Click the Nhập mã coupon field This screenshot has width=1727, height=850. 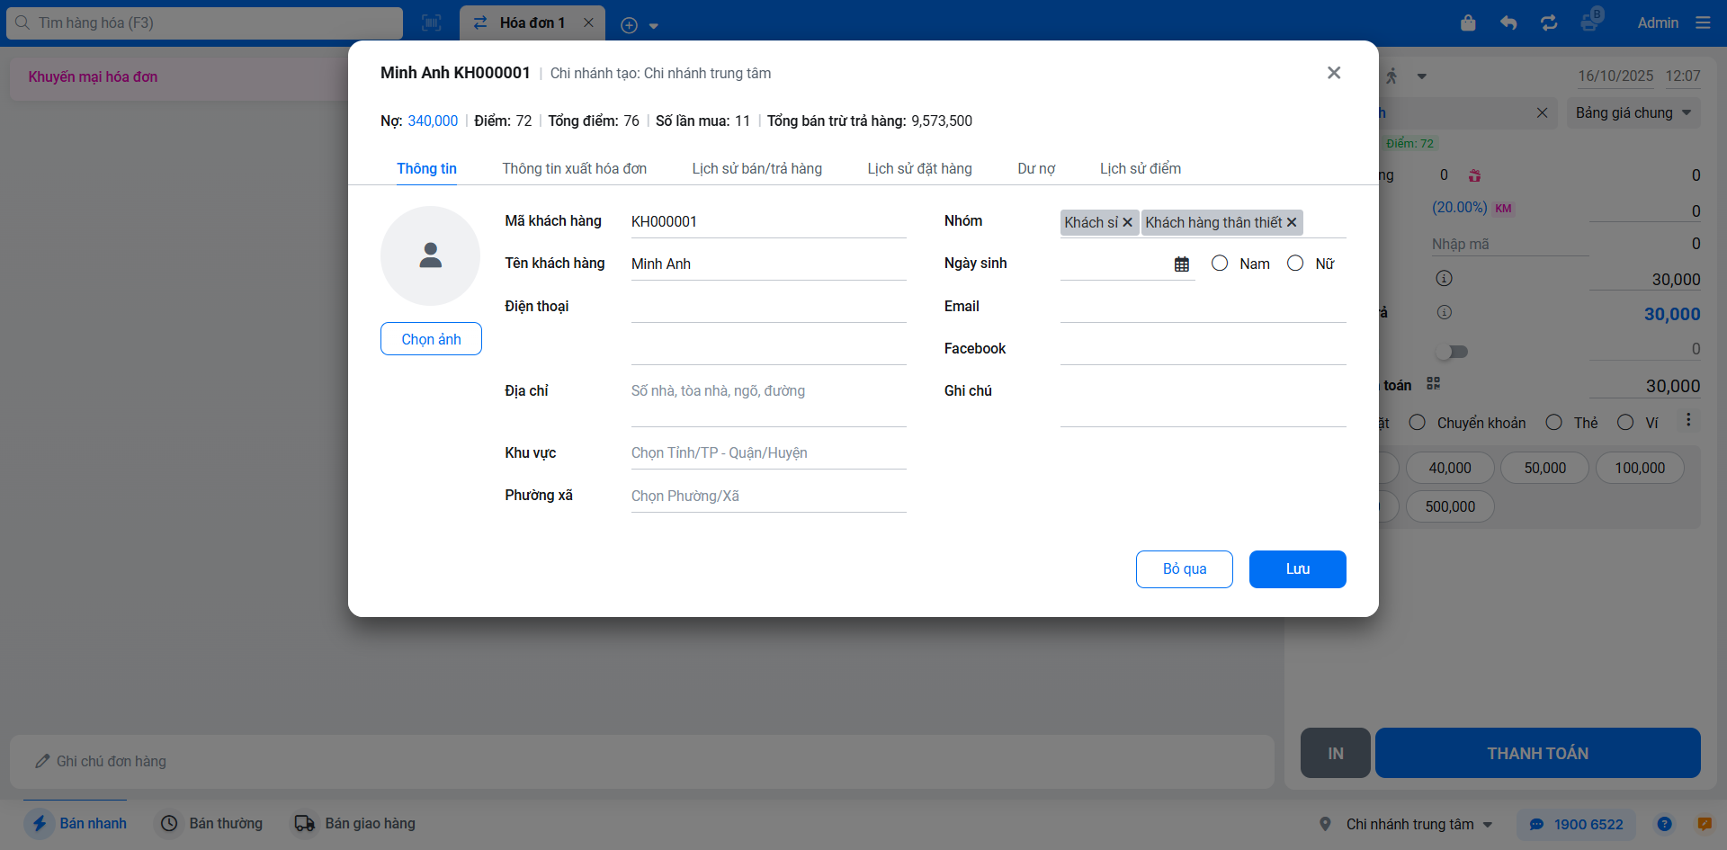[1510, 244]
